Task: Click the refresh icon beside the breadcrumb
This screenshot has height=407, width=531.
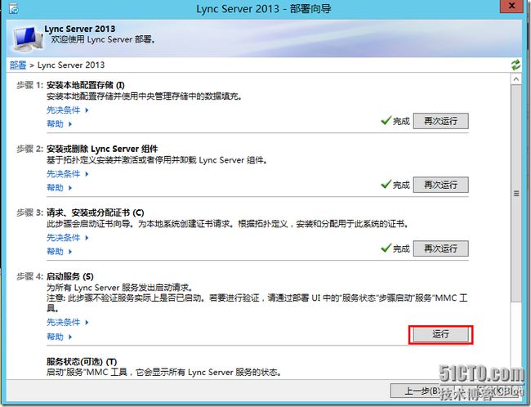Action: coord(515,65)
